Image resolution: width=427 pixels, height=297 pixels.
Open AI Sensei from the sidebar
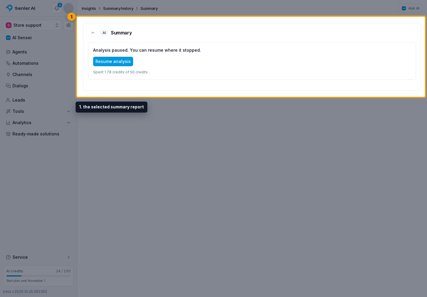[x=38, y=38]
